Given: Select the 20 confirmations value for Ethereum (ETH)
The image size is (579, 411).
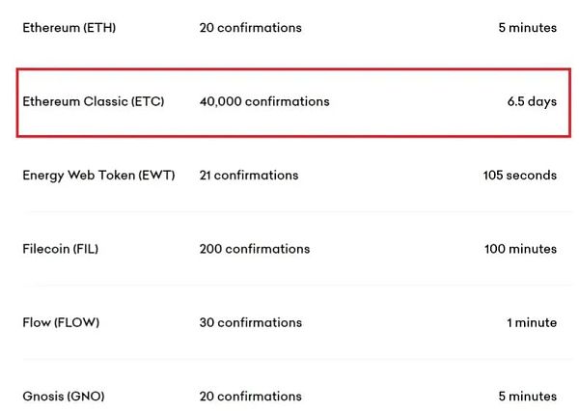Looking at the screenshot, I should [x=250, y=28].
